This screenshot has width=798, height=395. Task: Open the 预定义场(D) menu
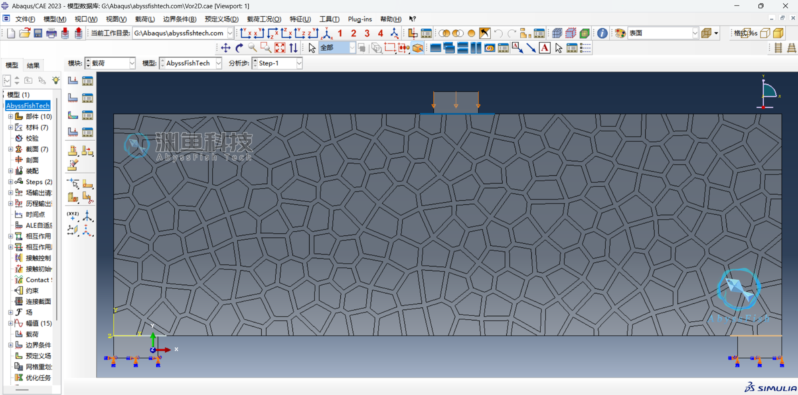tap(221, 19)
